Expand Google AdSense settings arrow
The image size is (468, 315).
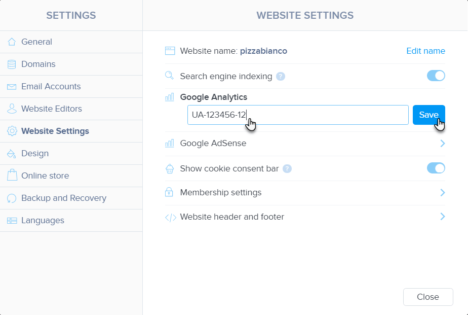(x=442, y=144)
